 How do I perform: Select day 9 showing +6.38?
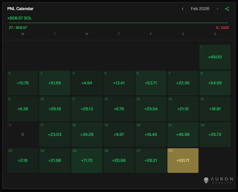(23, 109)
